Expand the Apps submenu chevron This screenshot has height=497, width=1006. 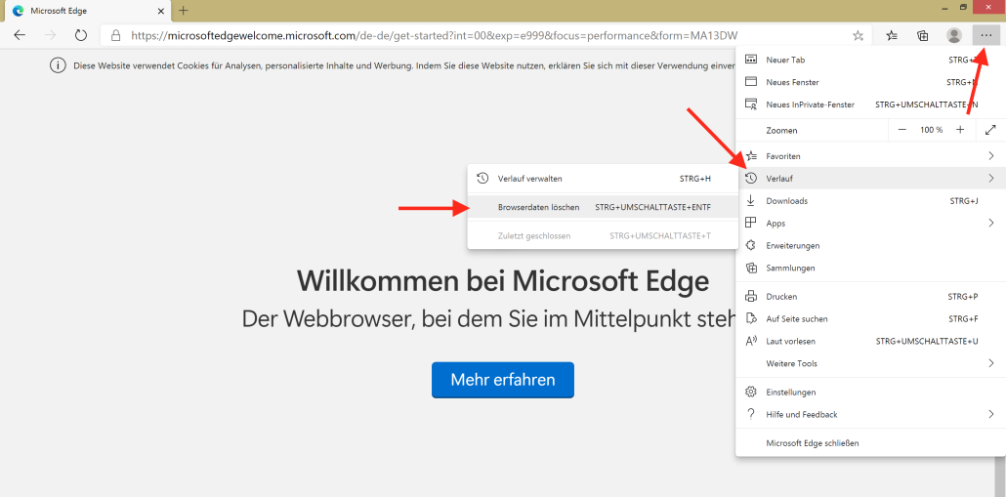tap(991, 224)
